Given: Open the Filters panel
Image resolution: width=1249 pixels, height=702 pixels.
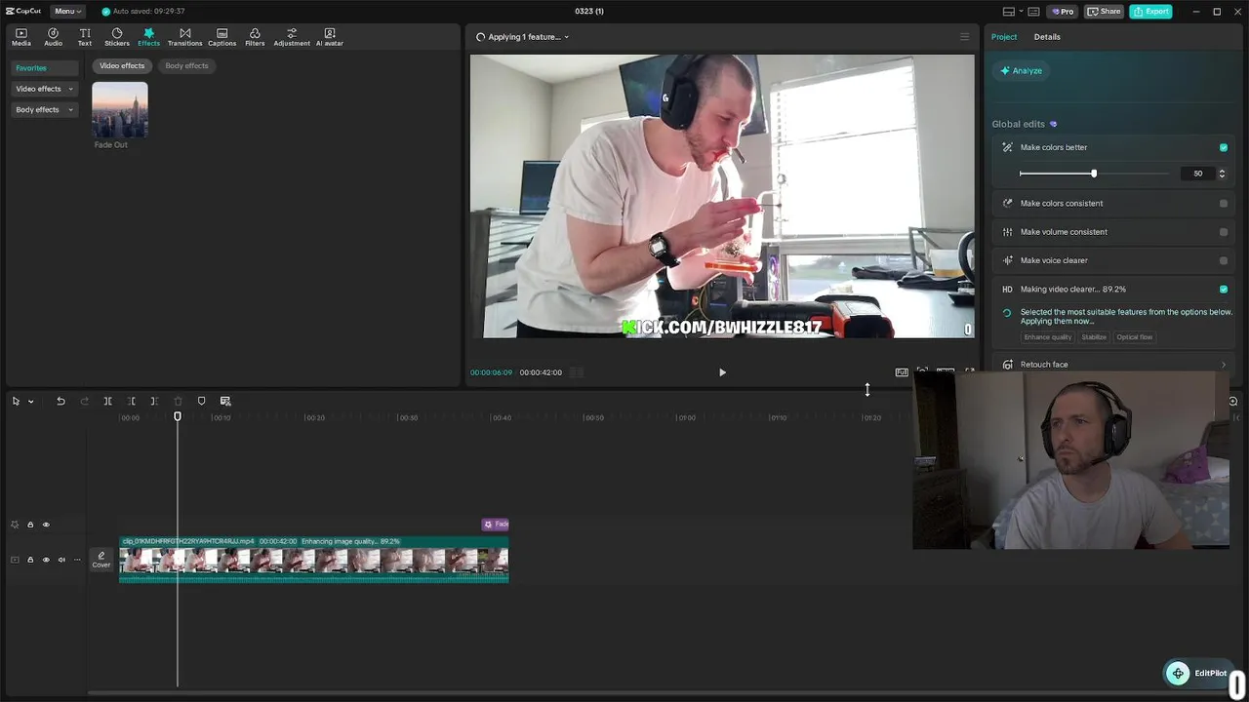Looking at the screenshot, I should pos(255,37).
